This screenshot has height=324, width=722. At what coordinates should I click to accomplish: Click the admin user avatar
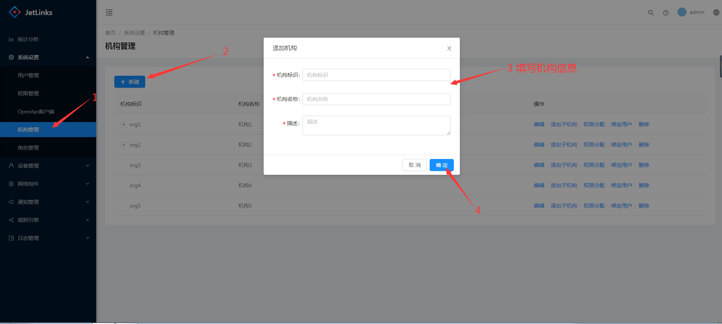682,12
